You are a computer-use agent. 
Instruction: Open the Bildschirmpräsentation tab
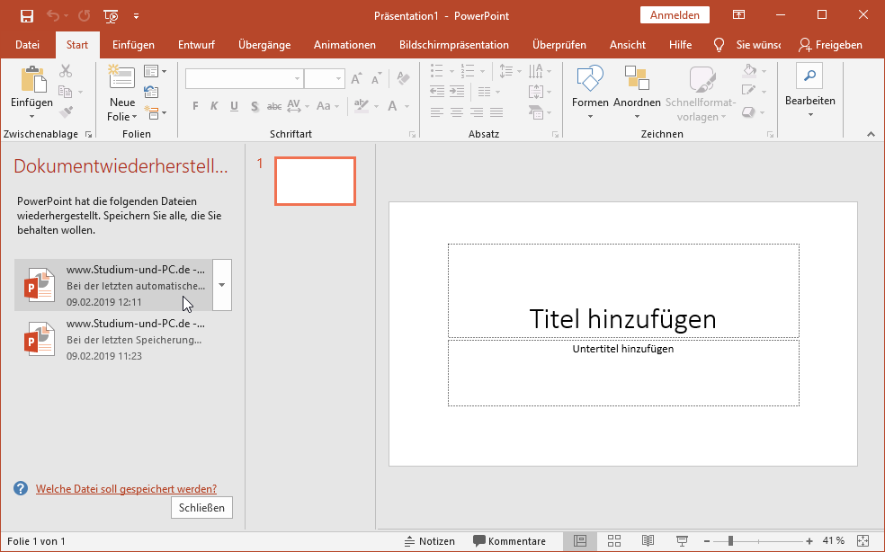pos(454,45)
